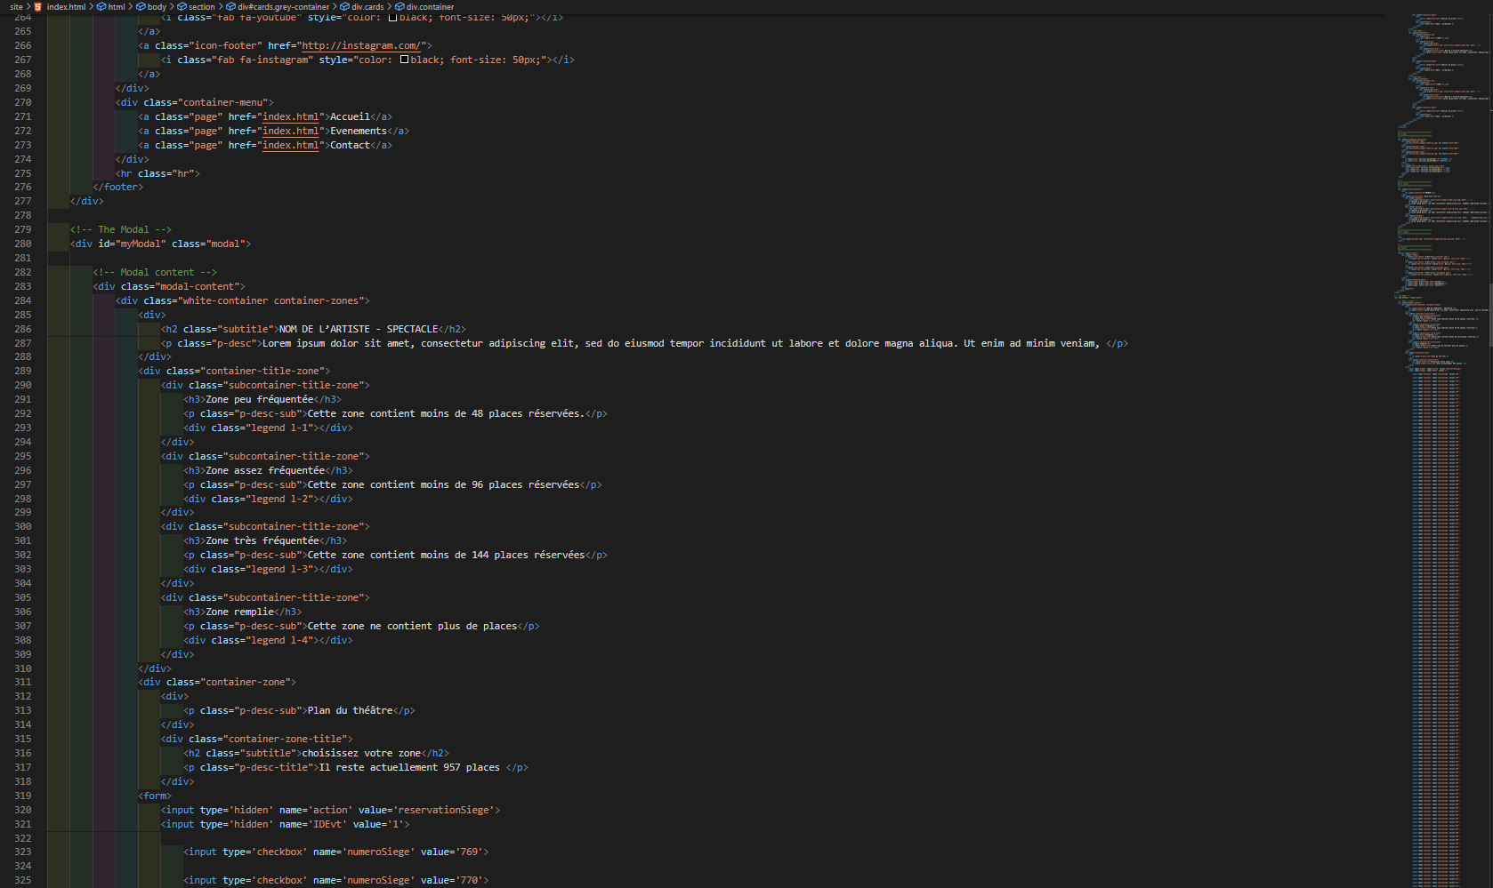
Task: Click line number 280 in the gutter
Action: (22, 244)
